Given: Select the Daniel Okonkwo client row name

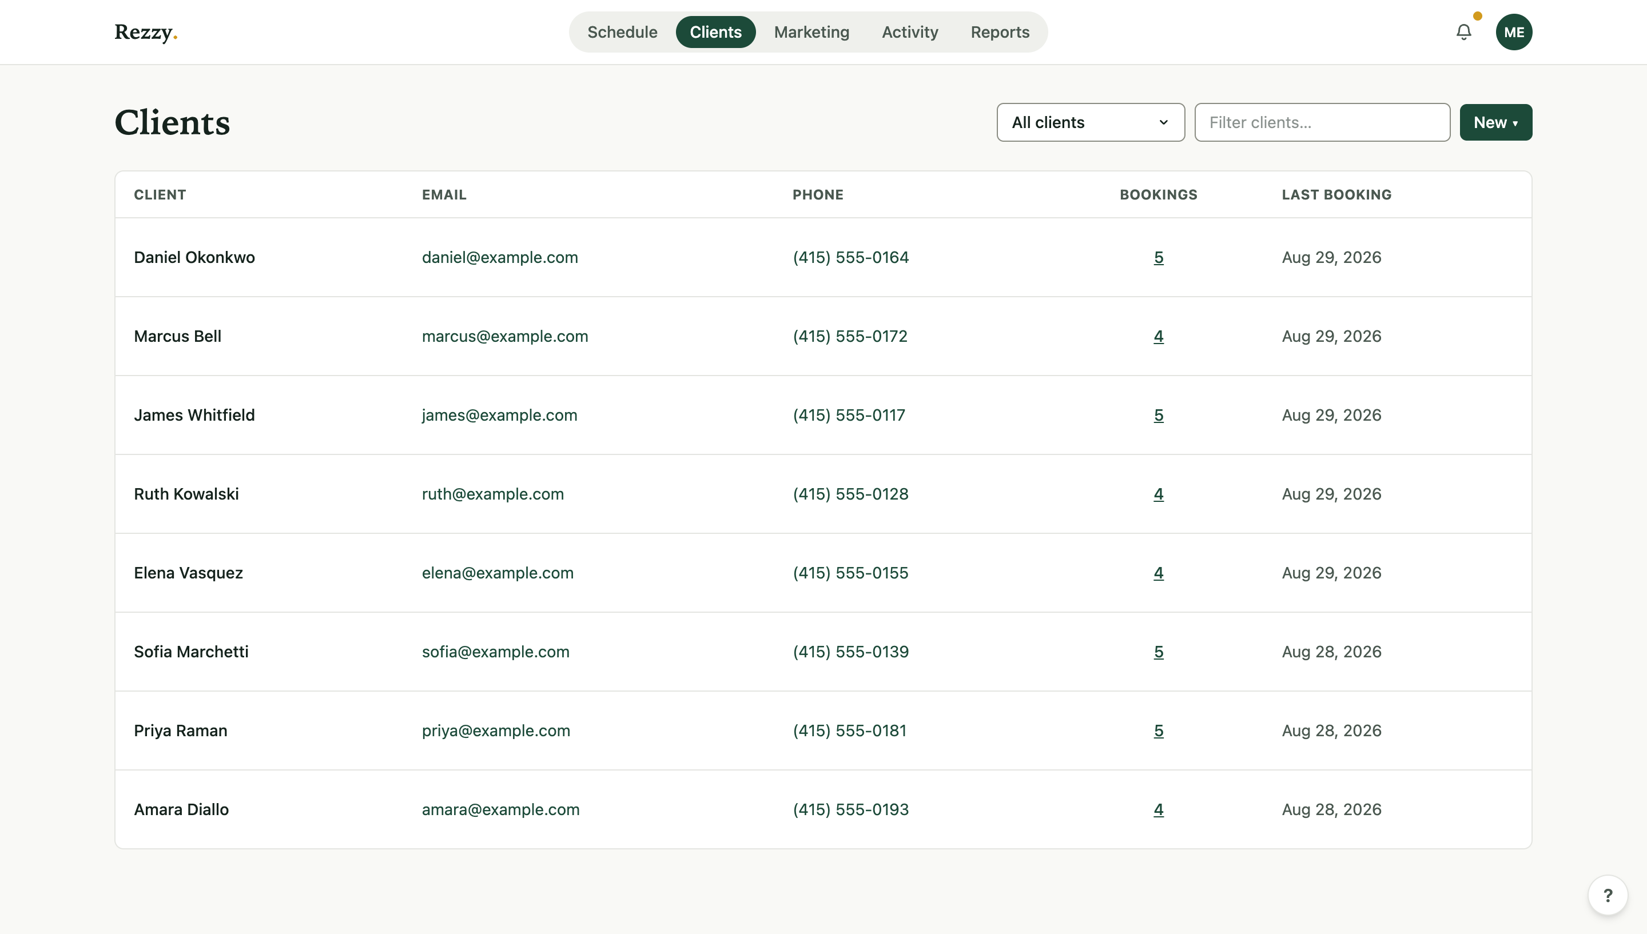Looking at the screenshot, I should point(194,257).
